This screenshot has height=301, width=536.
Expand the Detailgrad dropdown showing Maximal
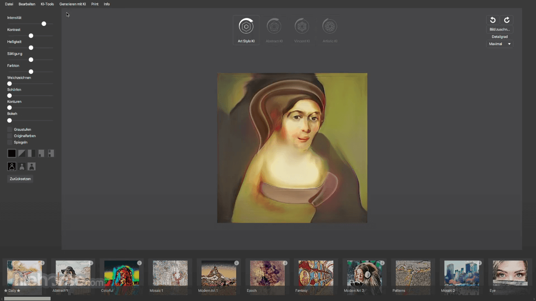coord(500,44)
